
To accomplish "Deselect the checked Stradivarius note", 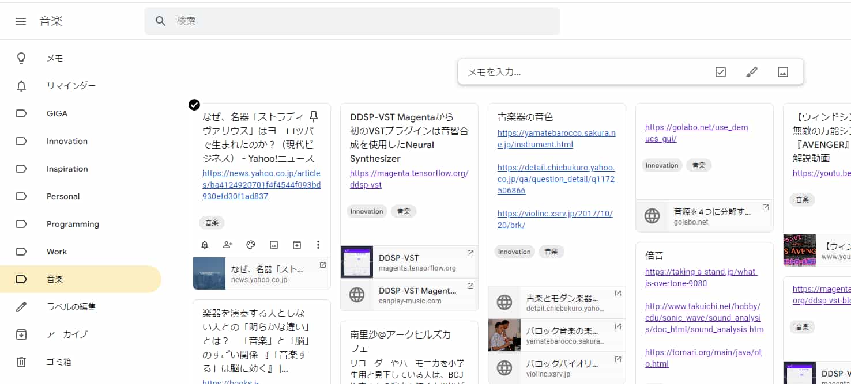I will point(194,105).
